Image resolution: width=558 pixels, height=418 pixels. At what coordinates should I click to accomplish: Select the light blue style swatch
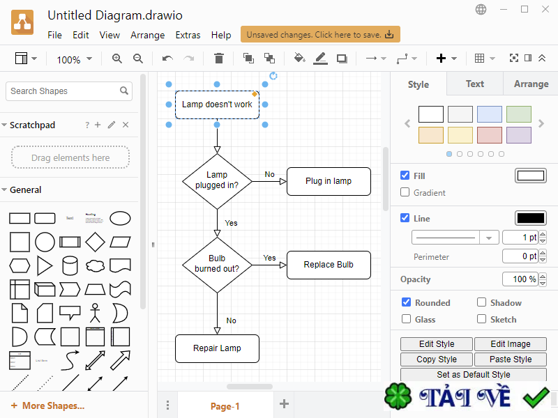[489, 114]
